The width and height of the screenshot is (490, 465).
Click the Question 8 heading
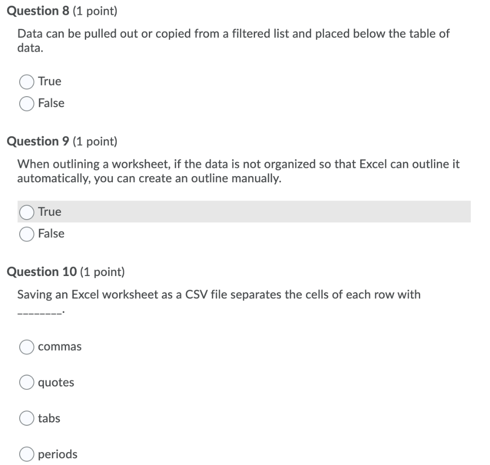(x=38, y=11)
